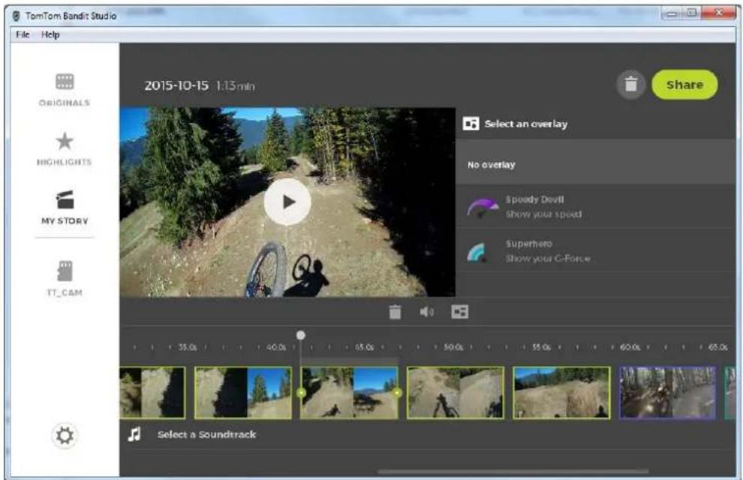The image size is (743, 480).
Task: Click the Select an overlay header icon
Action: 471,124
